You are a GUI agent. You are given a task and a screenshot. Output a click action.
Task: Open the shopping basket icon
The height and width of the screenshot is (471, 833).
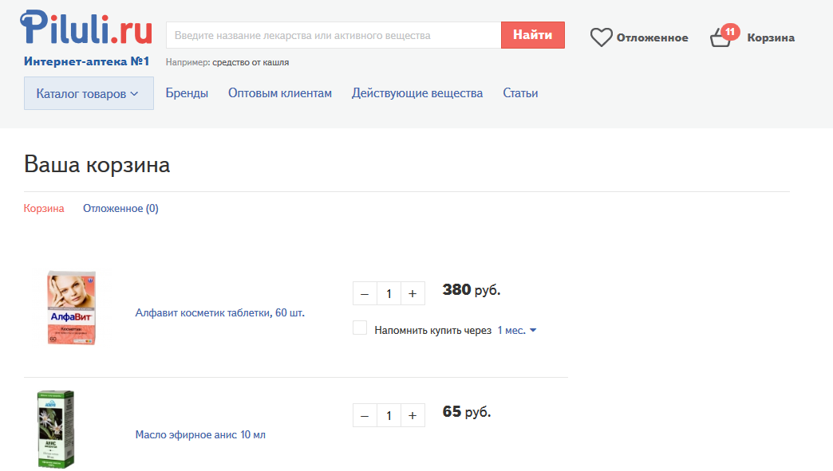coord(721,37)
